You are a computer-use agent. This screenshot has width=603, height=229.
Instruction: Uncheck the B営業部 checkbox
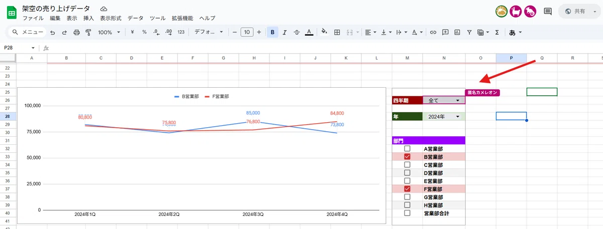pos(407,157)
